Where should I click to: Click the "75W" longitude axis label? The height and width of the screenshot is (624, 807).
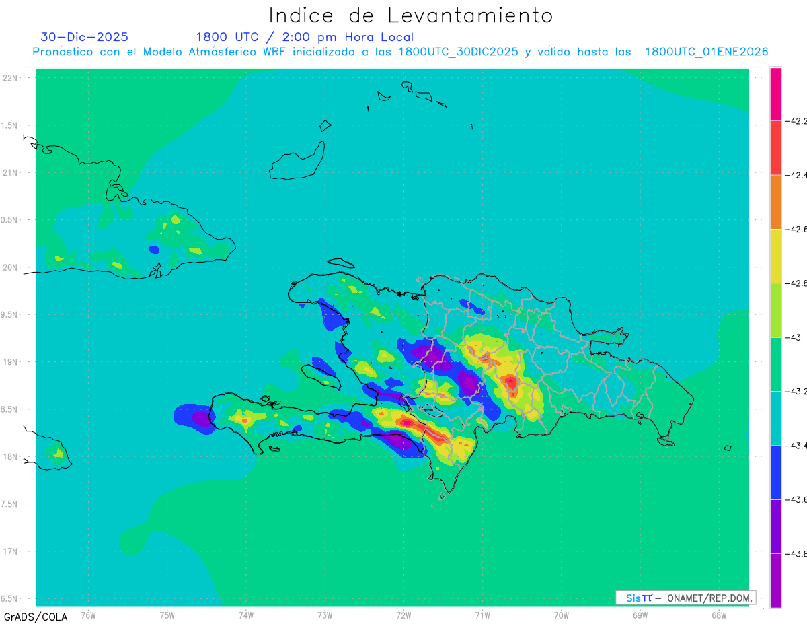(x=167, y=615)
